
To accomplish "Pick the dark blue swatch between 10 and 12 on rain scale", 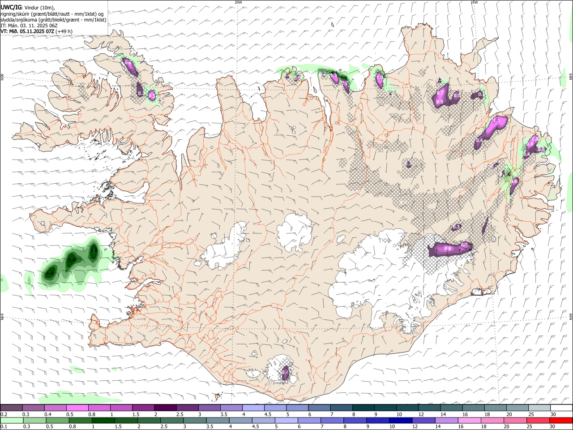I will 401,421.
